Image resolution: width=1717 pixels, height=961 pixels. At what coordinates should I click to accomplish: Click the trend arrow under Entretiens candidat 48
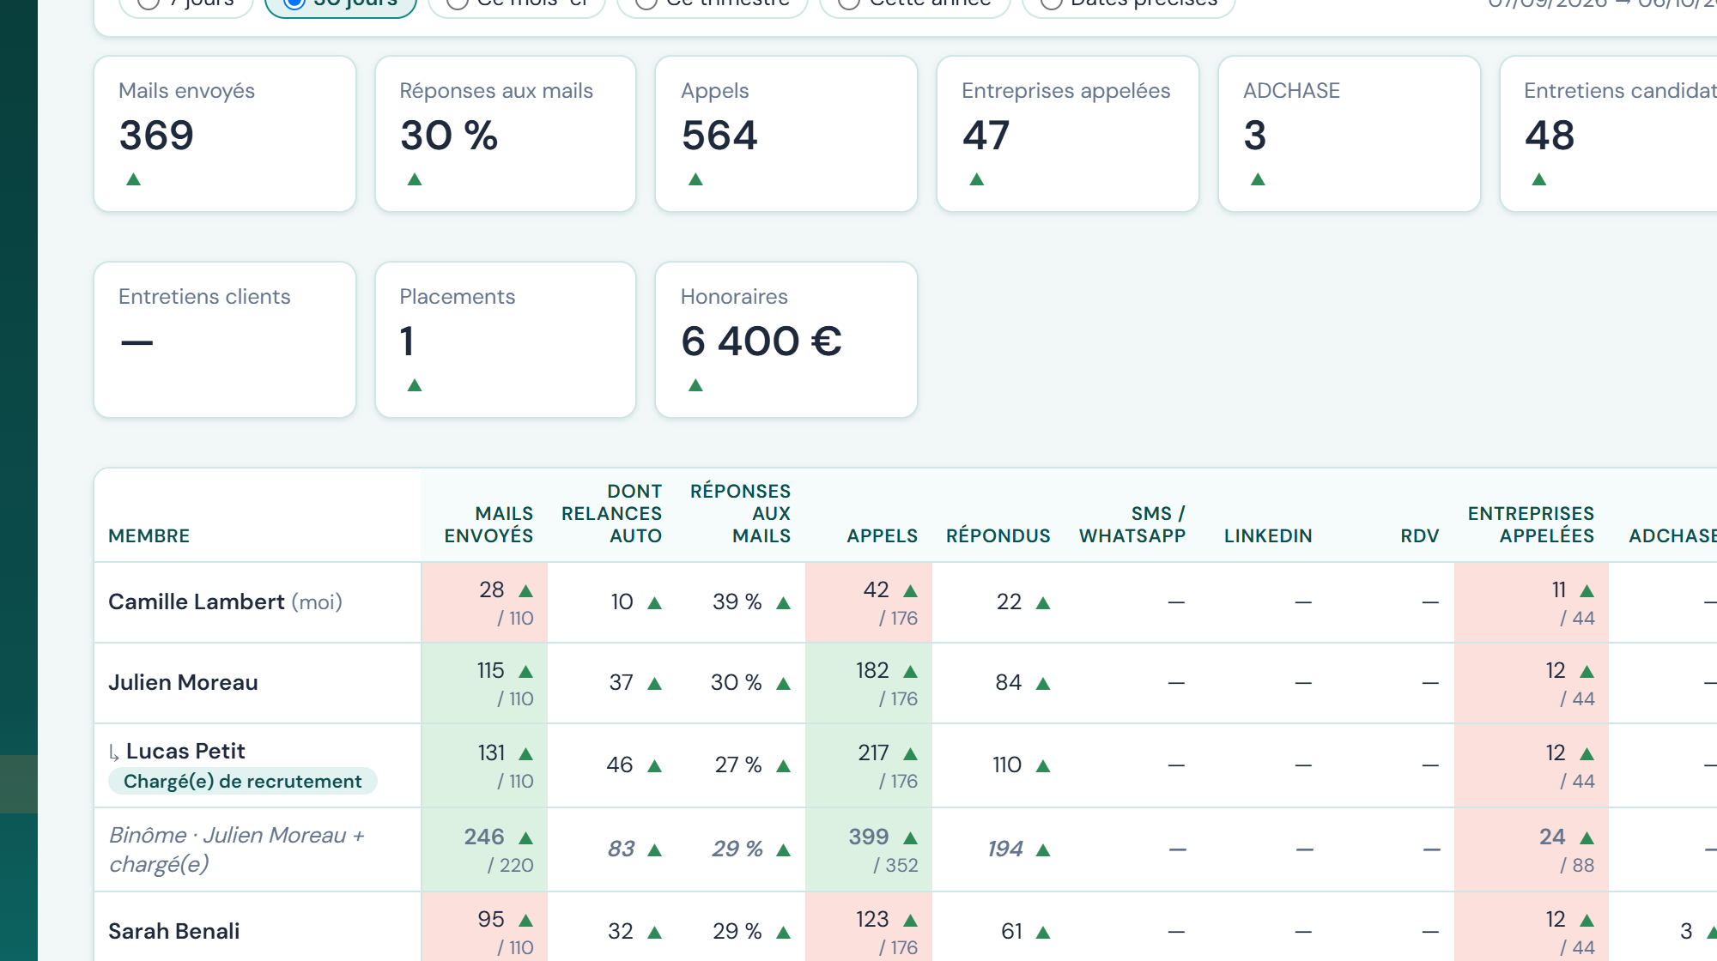(1539, 179)
